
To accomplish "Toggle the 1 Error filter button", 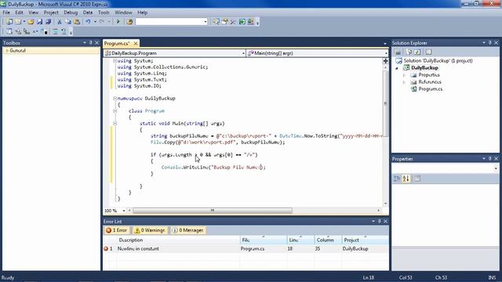I will 117,230.
